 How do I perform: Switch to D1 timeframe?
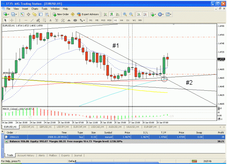tap(128, 20)
